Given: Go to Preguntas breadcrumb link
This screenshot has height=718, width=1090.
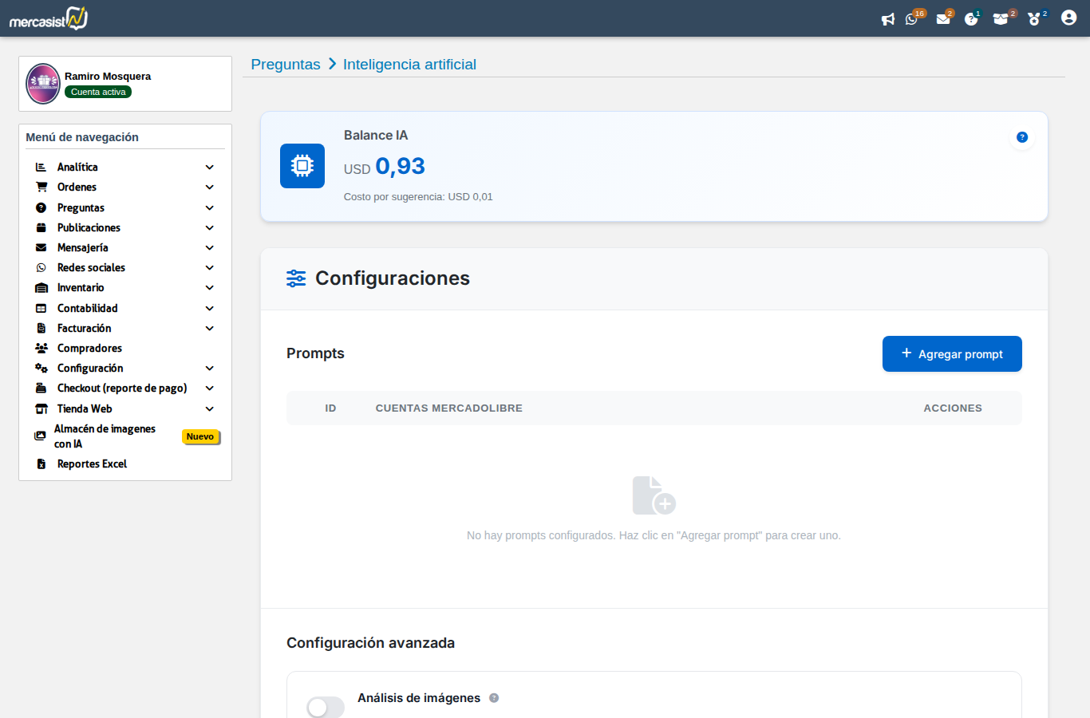Looking at the screenshot, I should pyautogui.click(x=286, y=65).
